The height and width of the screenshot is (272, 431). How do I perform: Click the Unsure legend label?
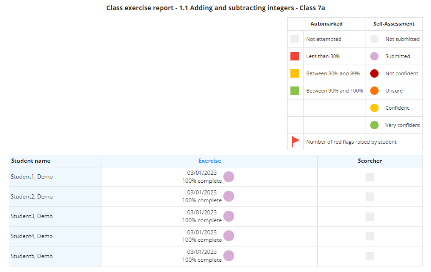[x=394, y=91]
